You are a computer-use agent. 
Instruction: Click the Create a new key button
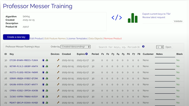(x=16, y=37)
